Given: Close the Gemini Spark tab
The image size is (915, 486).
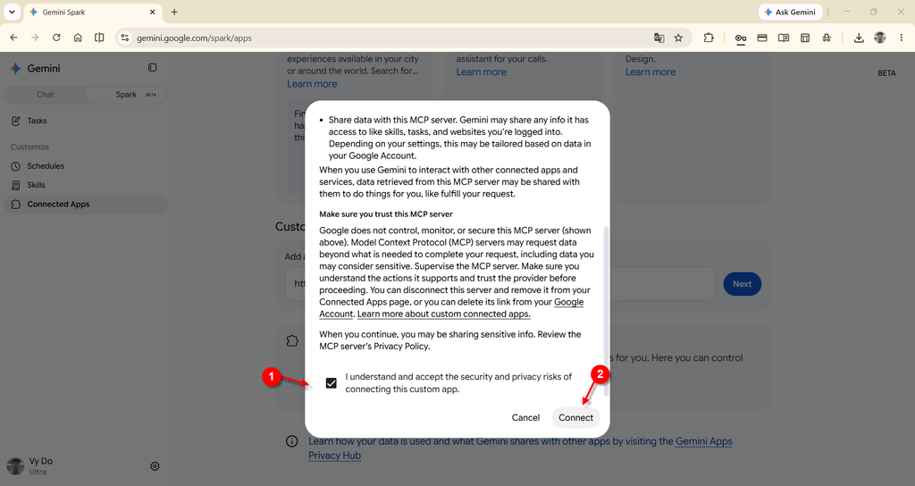Looking at the screenshot, I should coord(152,12).
